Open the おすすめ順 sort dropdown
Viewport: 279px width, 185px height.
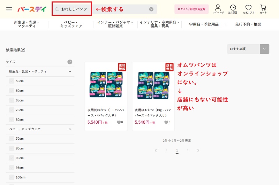point(248,49)
